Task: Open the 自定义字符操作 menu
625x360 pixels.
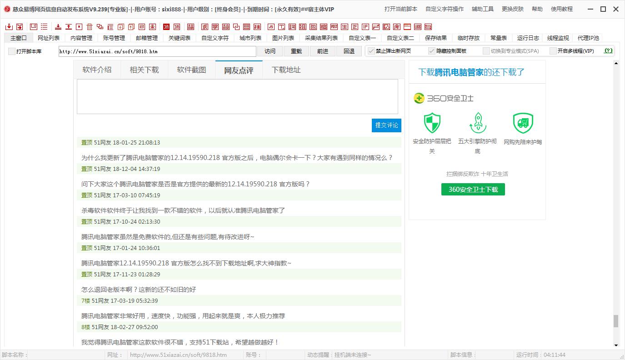Action: pos(445,9)
